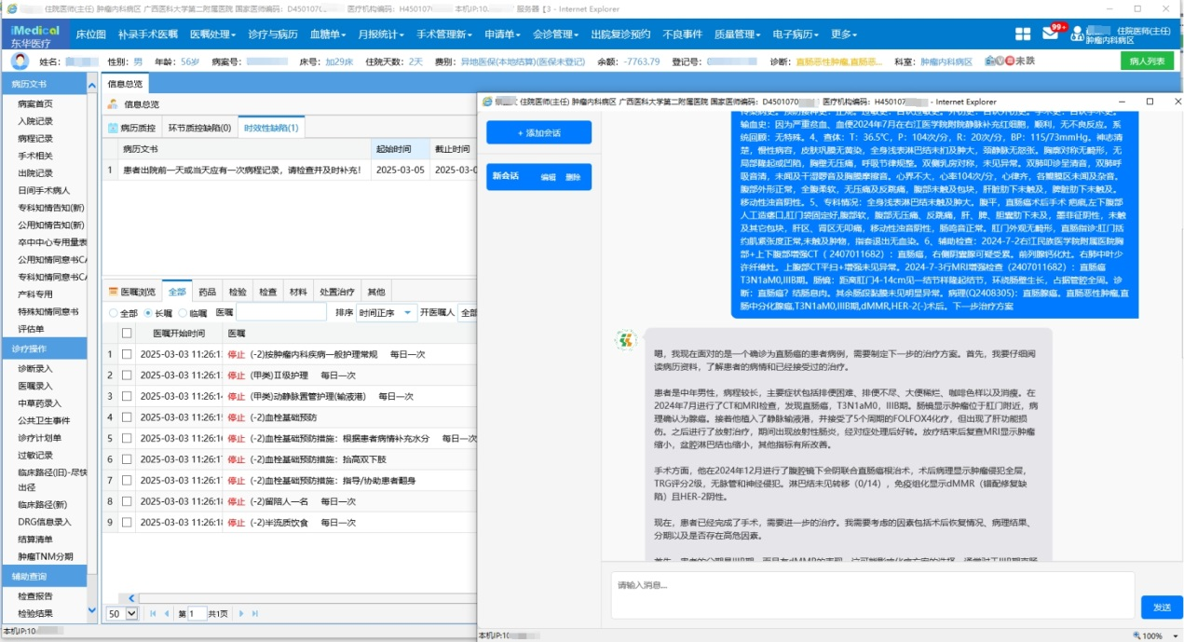Go to the next page arrow in pager
The height and width of the screenshot is (642, 1184).
[241, 614]
